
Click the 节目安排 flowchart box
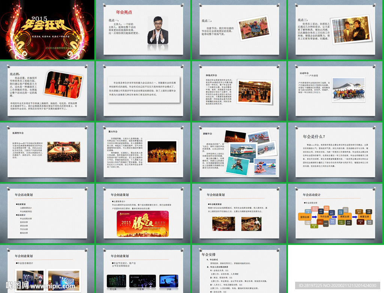point(325,217)
